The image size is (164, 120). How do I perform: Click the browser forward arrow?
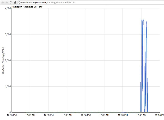coord(7,3)
